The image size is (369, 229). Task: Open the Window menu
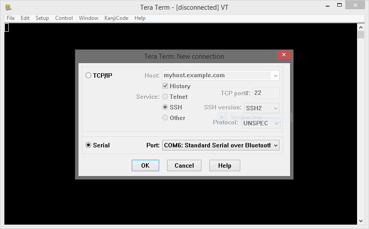(x=89, y=18)
